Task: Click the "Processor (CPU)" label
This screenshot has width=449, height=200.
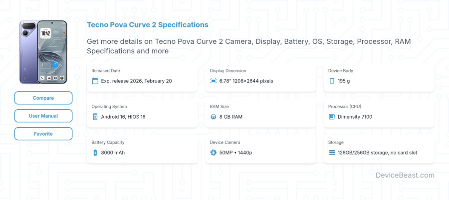Action: coord(344,106)
